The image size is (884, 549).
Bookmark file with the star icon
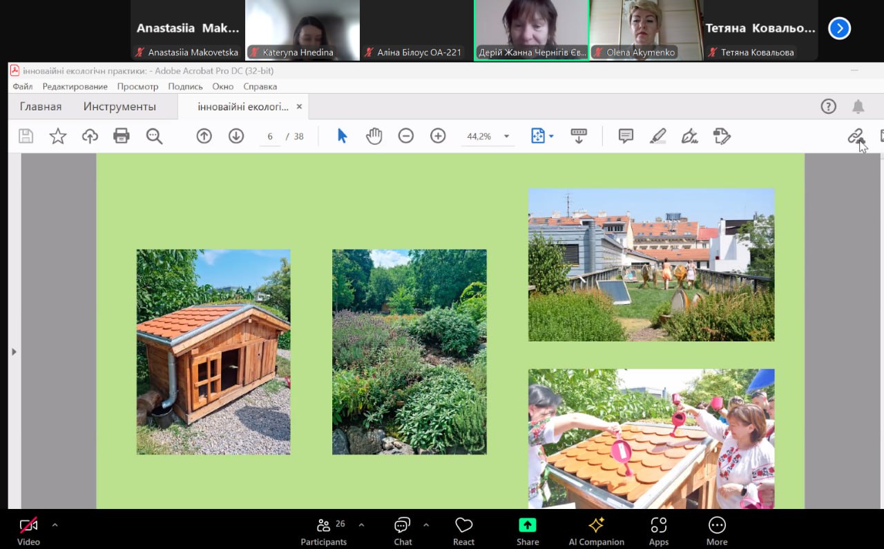click(x=58, y=136)
